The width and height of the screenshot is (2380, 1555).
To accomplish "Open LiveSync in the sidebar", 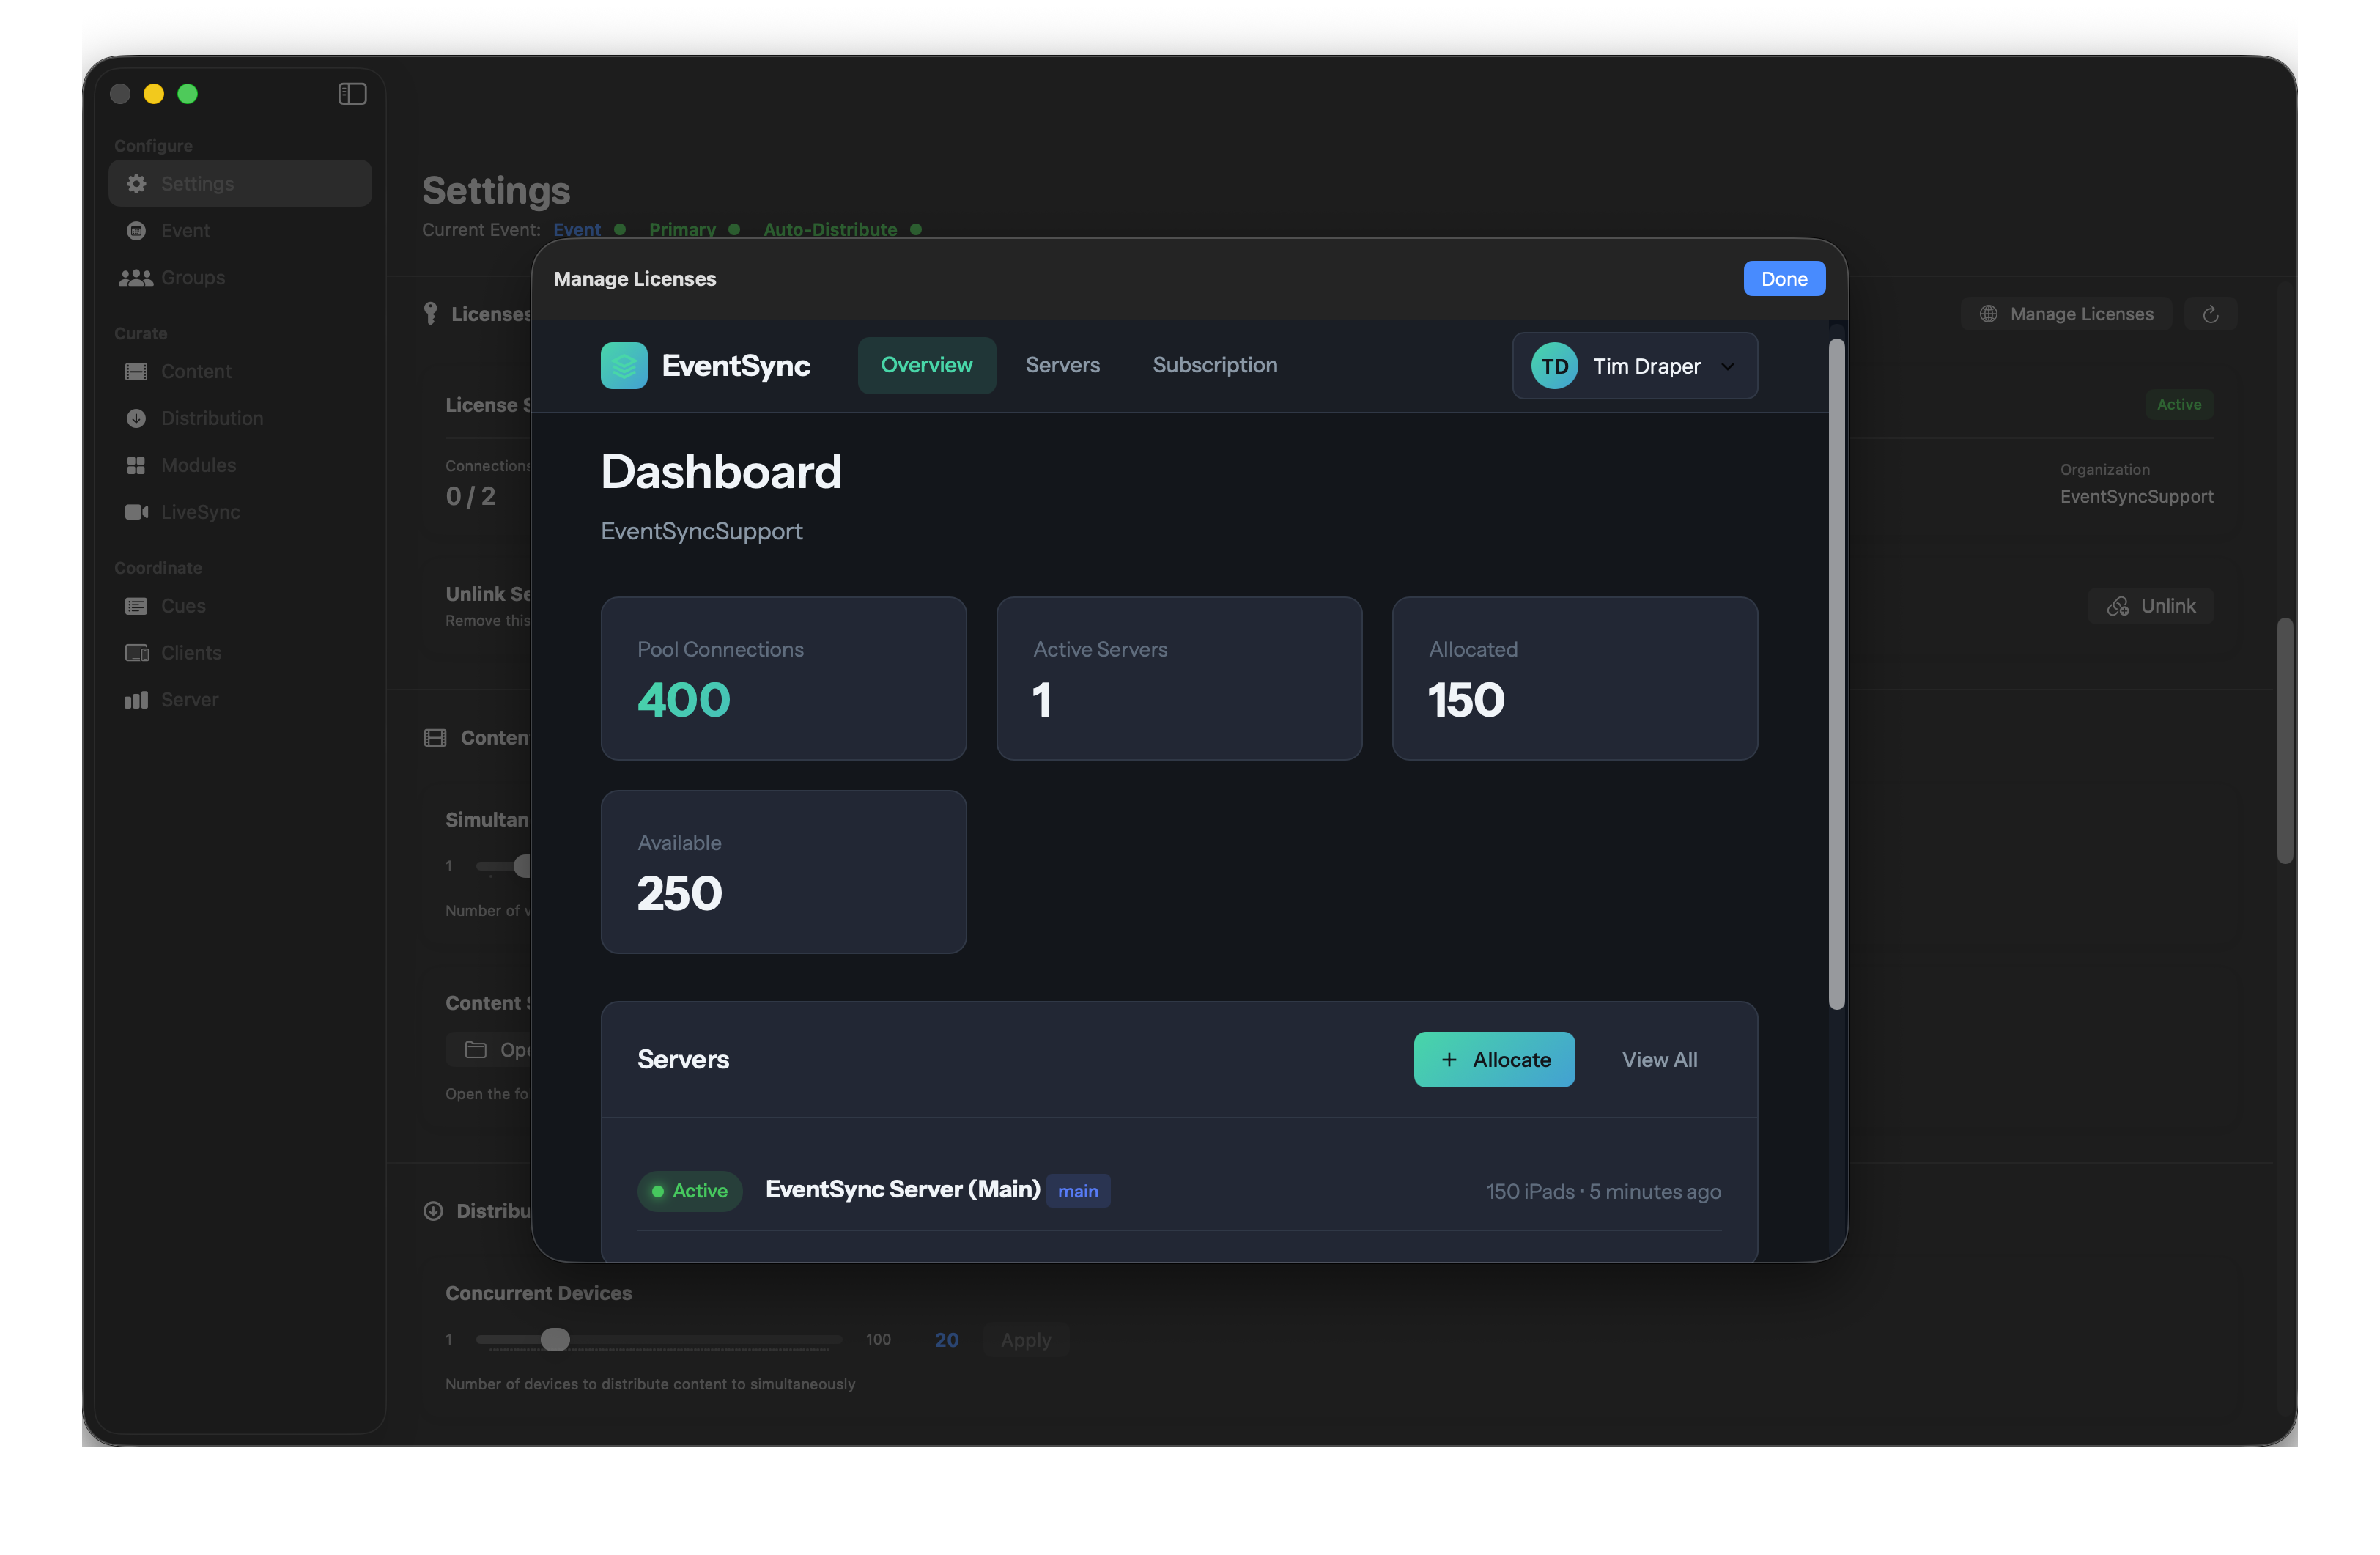I will (x=240, y=512).
